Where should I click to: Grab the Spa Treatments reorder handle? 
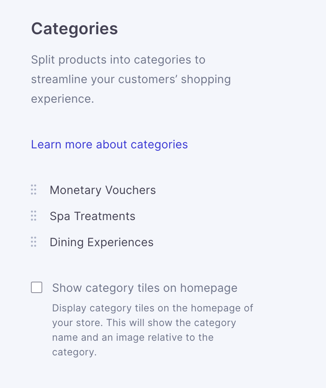tap(34, 216)
